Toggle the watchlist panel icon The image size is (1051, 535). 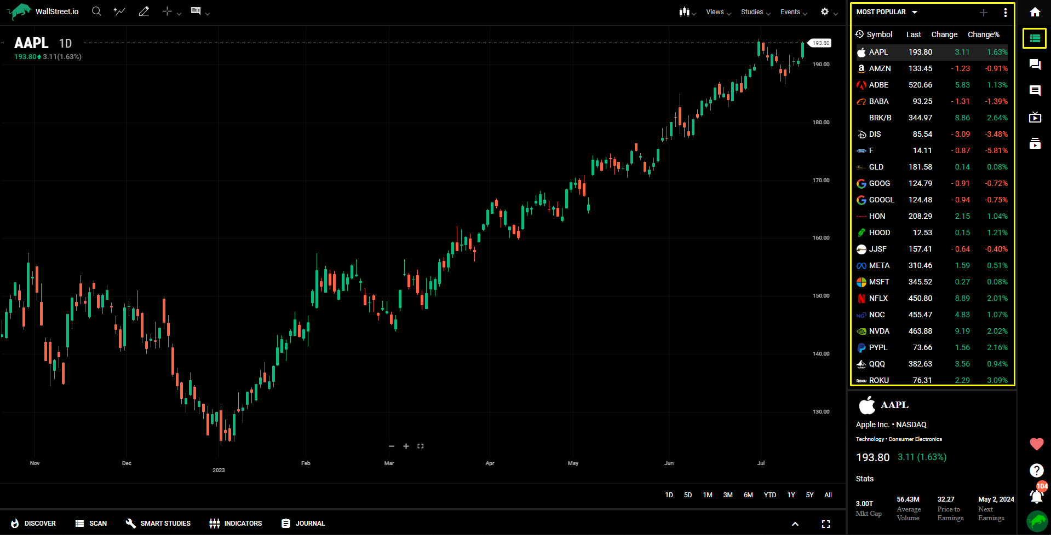(1035, 38)
